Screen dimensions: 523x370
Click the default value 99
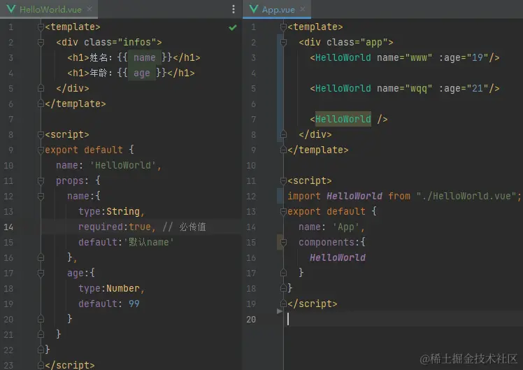134,304
